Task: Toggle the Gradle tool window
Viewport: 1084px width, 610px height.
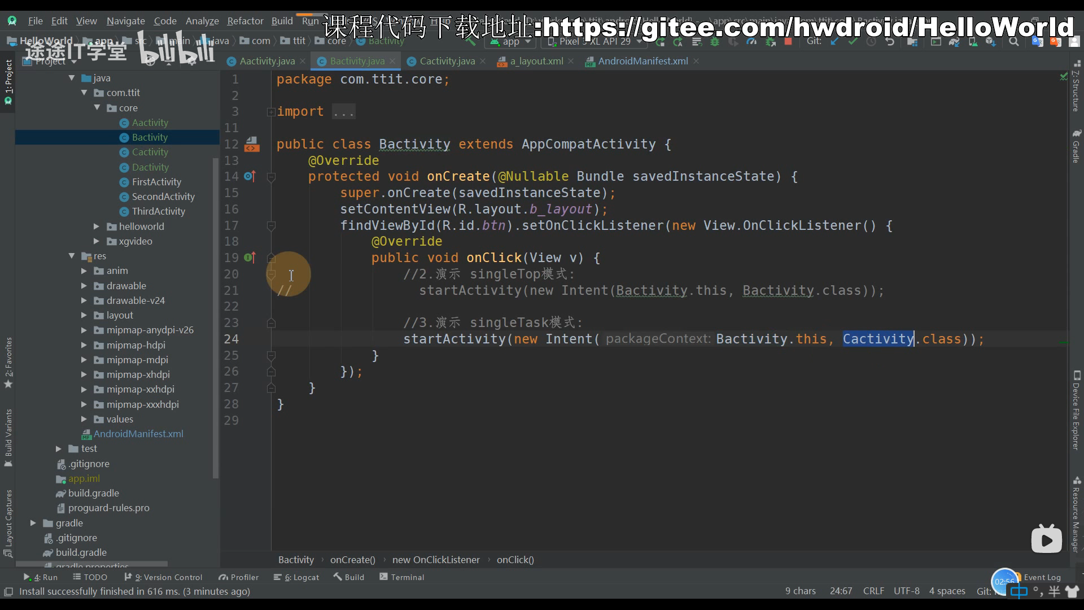Action: [x=1076, y=147]
